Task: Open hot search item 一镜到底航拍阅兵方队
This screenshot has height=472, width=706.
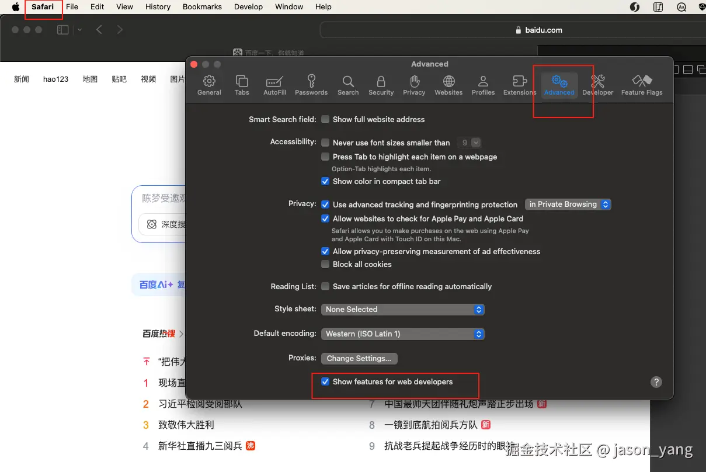Action: pyautogui.click(x=430, y=425)
